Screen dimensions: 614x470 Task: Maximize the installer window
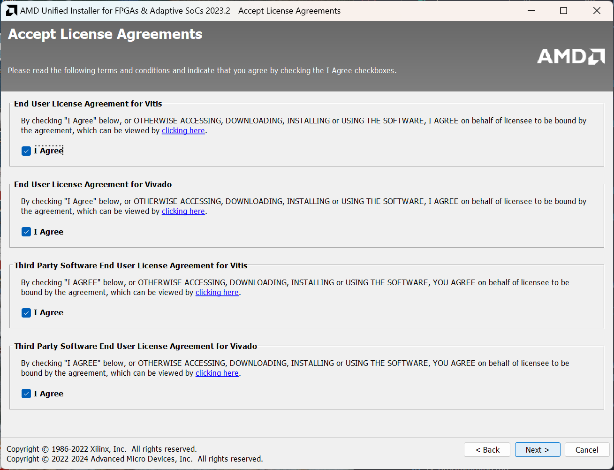tap(564, 11)
